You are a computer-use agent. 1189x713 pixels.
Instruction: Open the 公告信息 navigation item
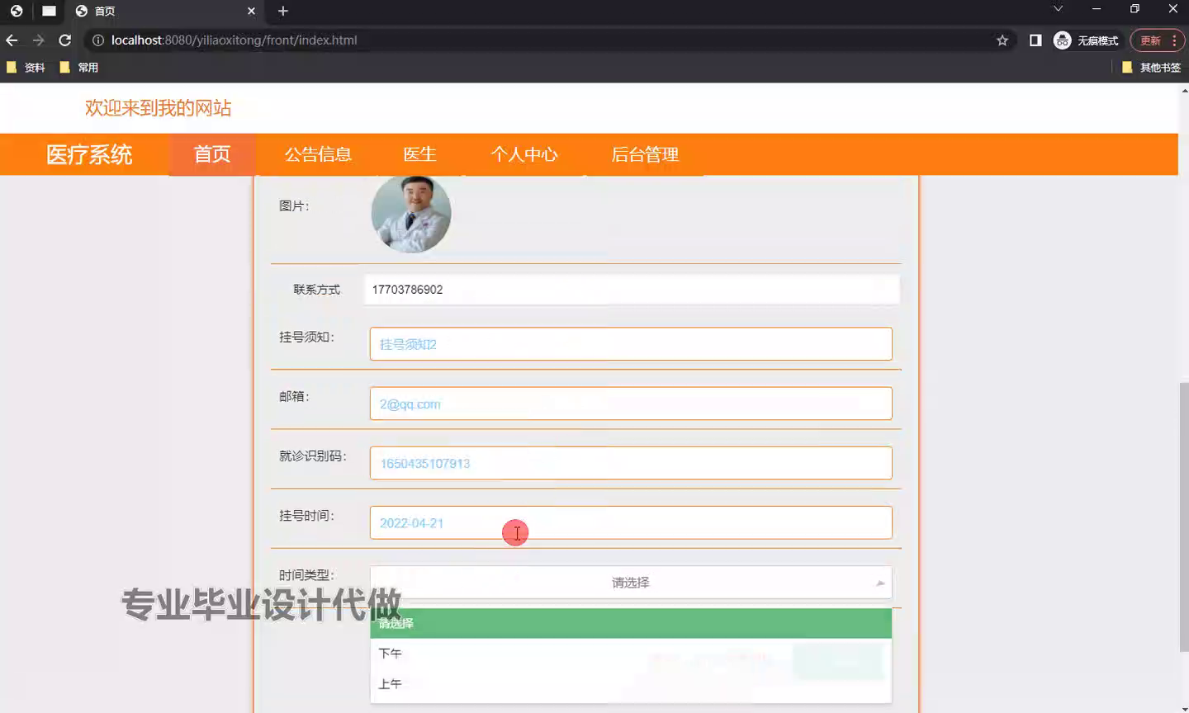tap(318, 154)
